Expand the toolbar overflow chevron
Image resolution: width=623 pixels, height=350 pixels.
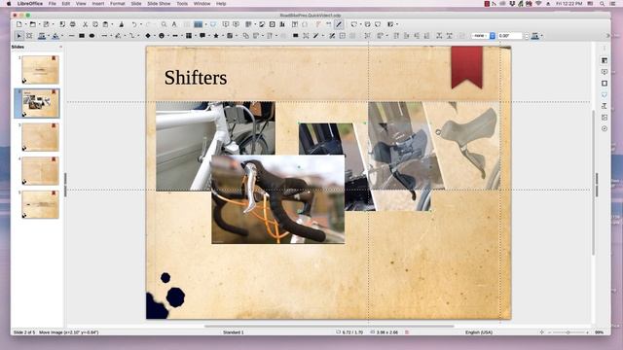click(607, 36)
